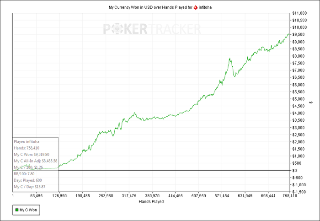Click the $4,500 y-axis label

pos(299,106)
